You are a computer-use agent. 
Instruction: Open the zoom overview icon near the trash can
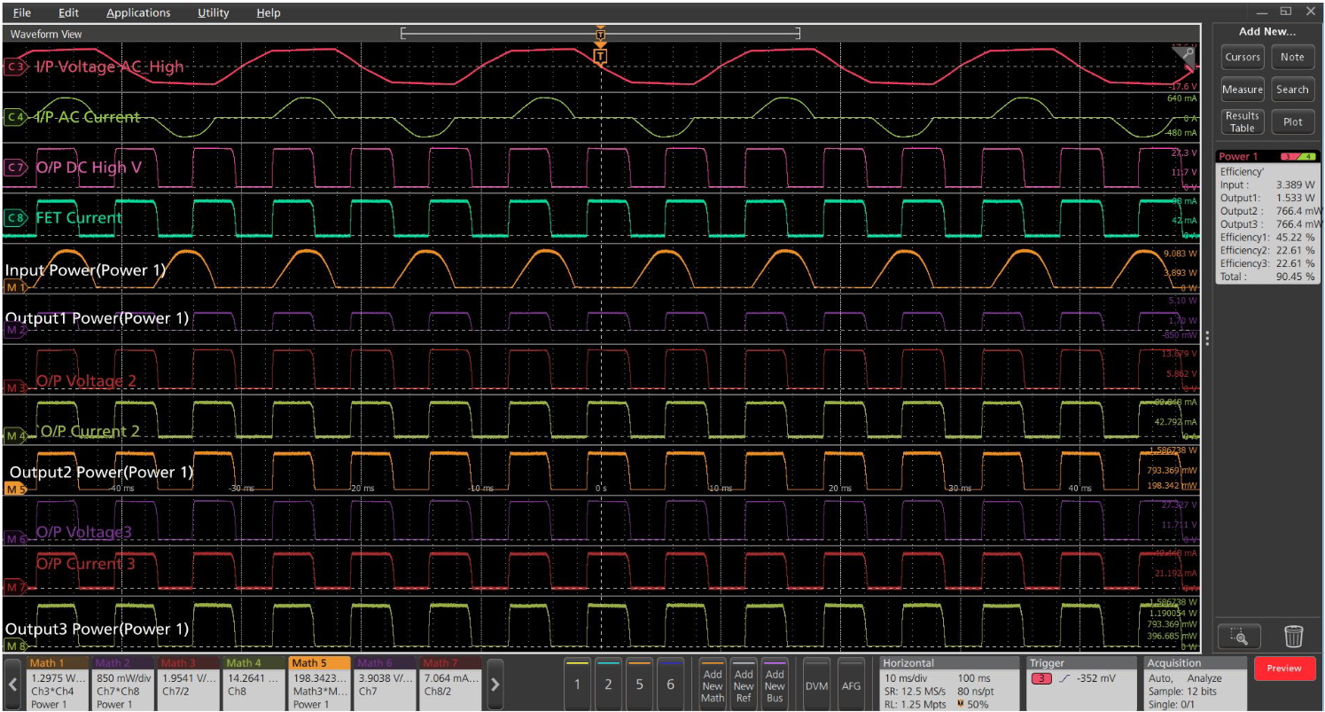[x=1240, y=636]
